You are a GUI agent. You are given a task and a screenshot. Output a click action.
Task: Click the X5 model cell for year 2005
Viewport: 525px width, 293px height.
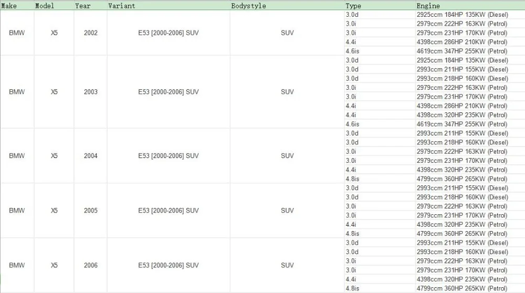(54, 211)
